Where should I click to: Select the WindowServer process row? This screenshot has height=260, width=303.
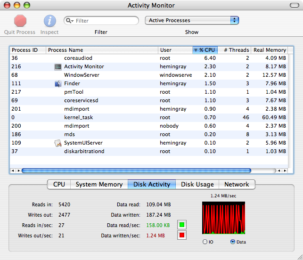(149, 75)
